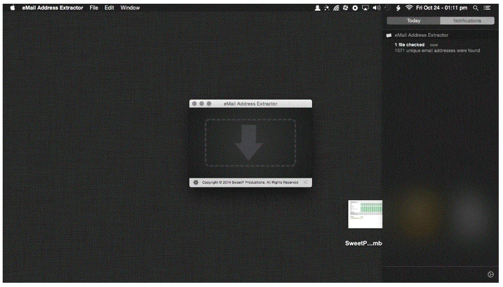Click the user silhouette menu bar icon
The height and width of the screenshot is (287, 503).
(x=317, y=7)
